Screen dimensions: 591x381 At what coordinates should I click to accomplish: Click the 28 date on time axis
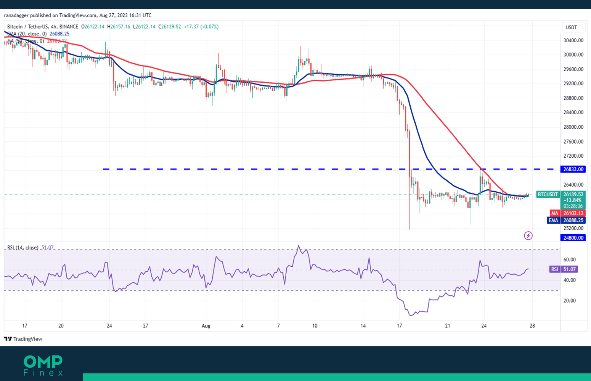[532, 326]
